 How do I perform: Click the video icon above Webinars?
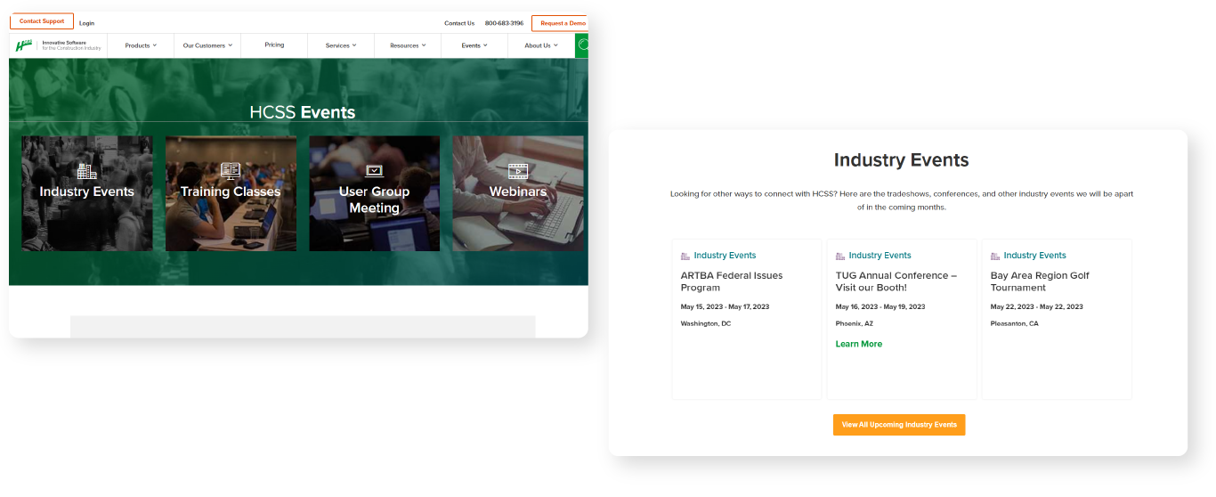click(518, 171)
